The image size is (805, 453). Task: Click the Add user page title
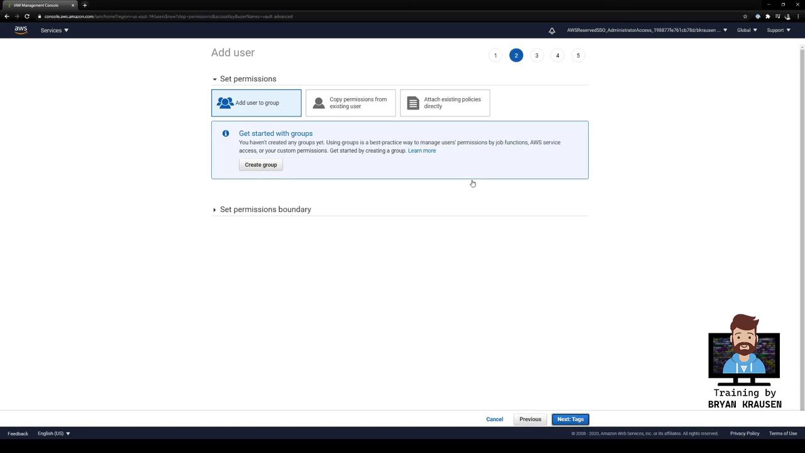(233, 53)
